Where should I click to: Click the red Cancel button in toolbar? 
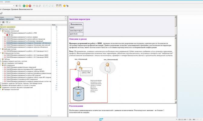pyautogui.click(x=30, y=6)
